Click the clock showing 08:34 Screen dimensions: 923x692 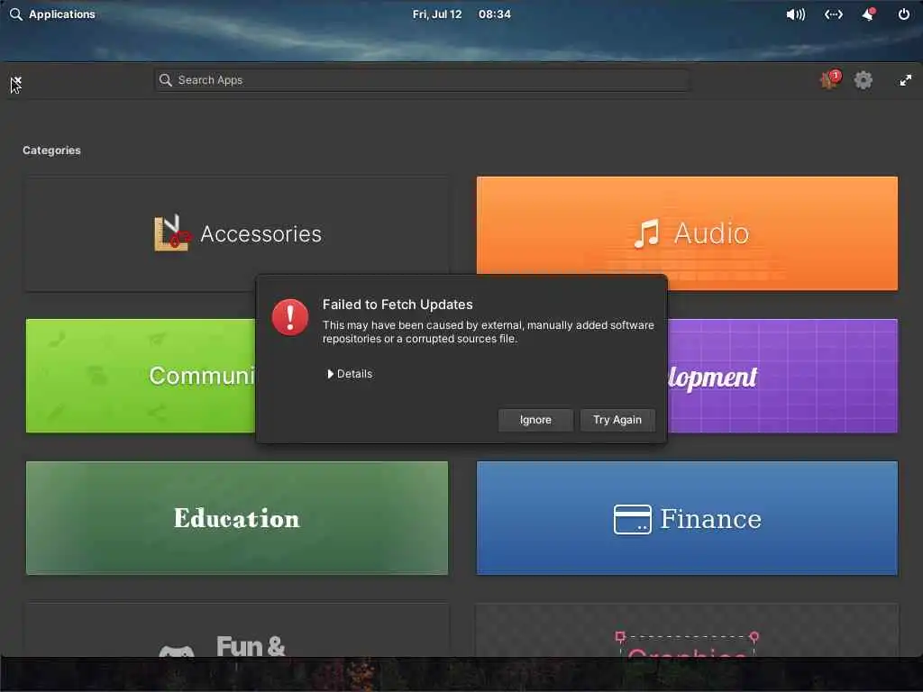tap(495, 14)
